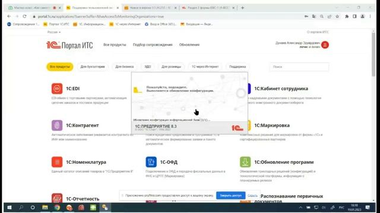Open the 1С:Маркировка title link
This screenshot has width=380, height=213.
tap(272, 125)
